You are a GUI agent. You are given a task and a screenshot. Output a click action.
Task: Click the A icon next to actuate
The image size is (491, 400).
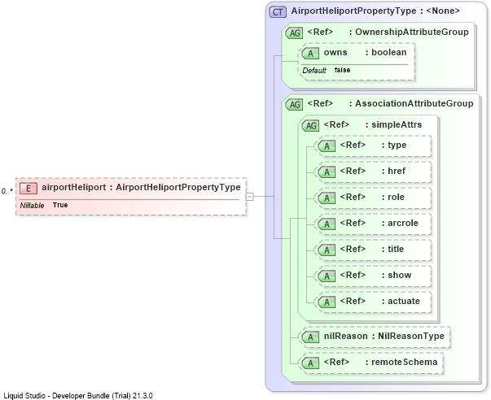(x=327, y=302)
